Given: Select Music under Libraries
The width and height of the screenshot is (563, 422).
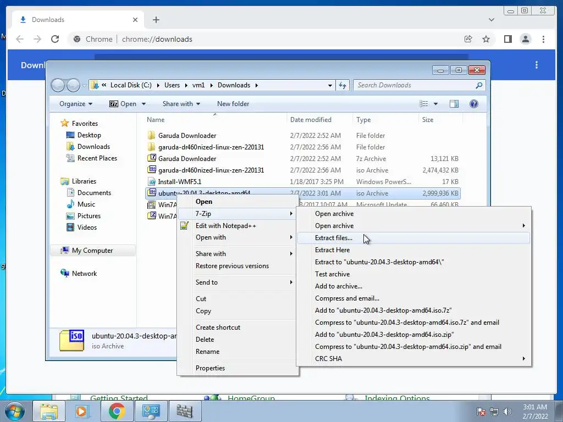Looking at the screenshot, I should pos(86,204).
